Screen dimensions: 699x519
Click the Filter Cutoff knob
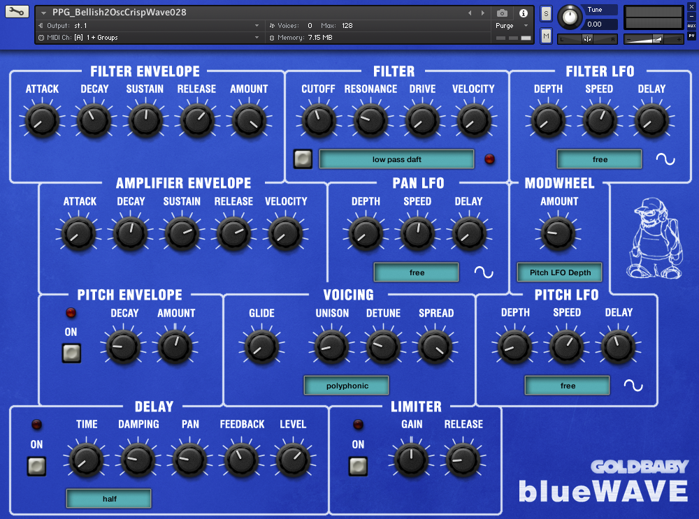pyautogui.click(x=318, y=121)
